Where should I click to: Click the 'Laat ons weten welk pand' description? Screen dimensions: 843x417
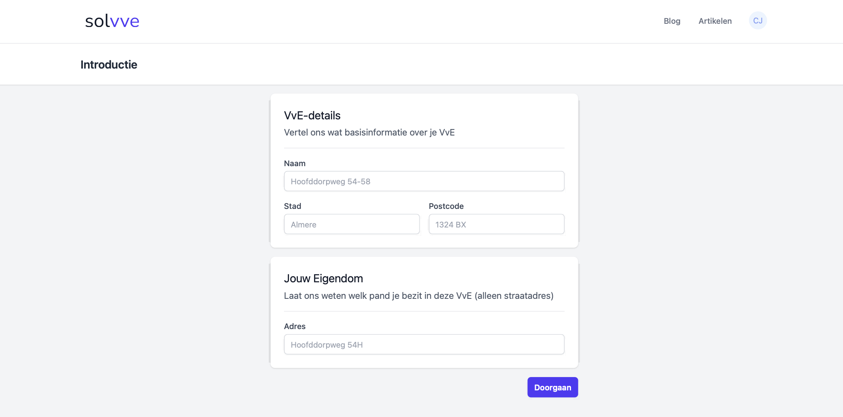tap(418, 296)
